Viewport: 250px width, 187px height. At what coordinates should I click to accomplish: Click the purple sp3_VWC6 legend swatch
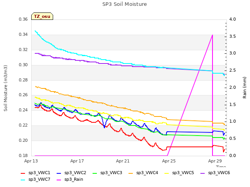point(203,173)
